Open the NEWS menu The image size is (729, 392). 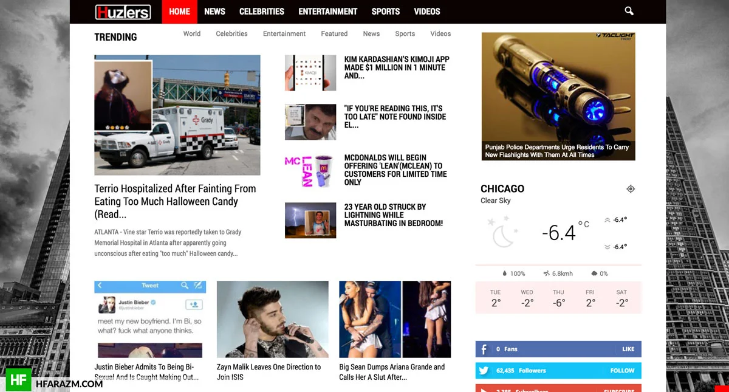click(x=214, y=12)
